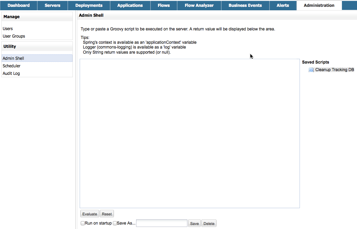The width and height of the screenshot is (357, 229).
Task: Select the Applications tab
Action: pyautogui.click(x=130, y=5)
